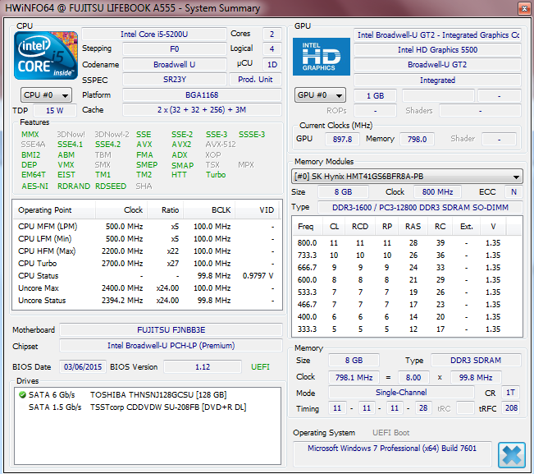The height and width of the screenshot is (474, 534).
Task: Expand the SK Hynix memory module dropdown
Action: click(x=407, y=177)
